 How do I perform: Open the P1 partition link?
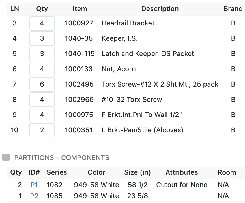tap(34, 185)
